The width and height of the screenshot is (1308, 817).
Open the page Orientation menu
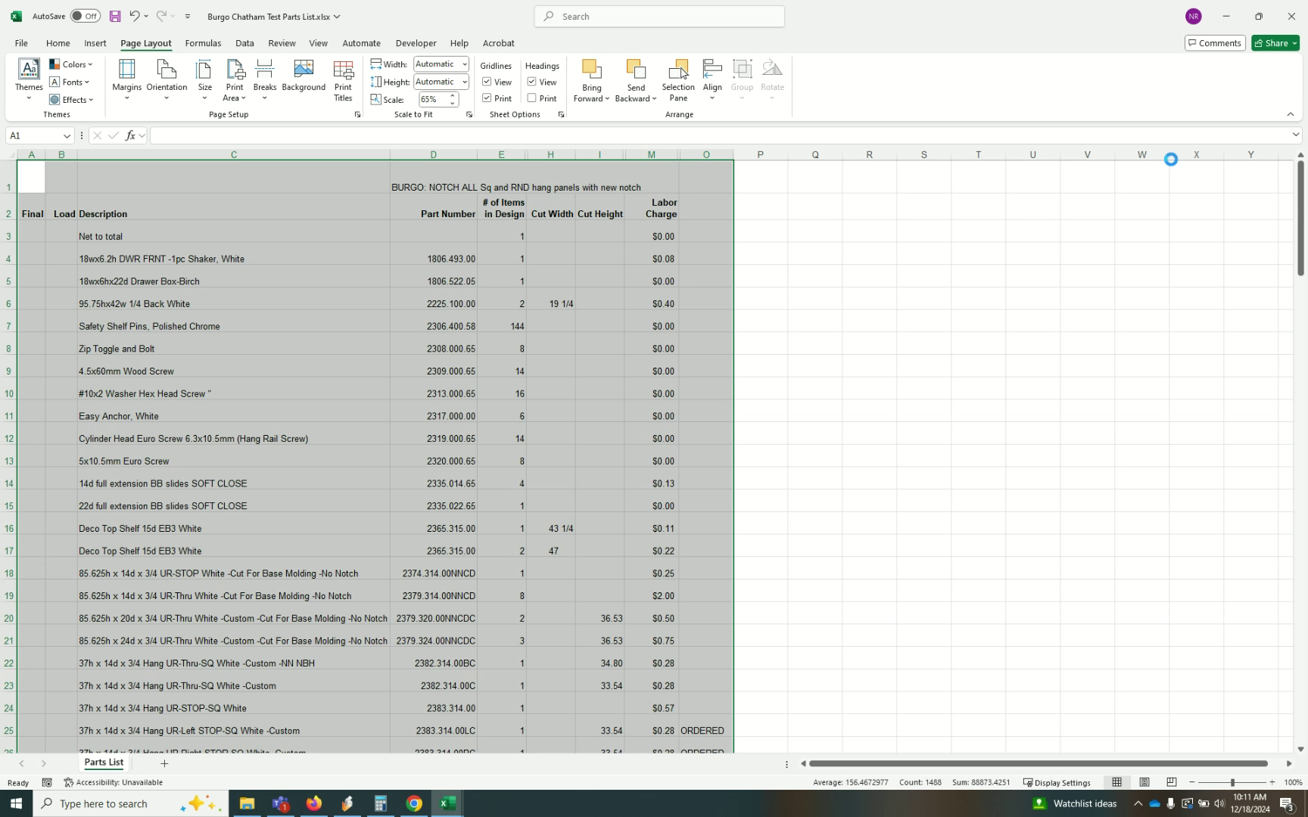coord(167,79)
